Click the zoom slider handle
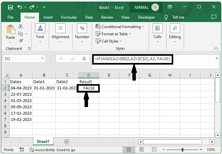Image resolution: width=222 pixels, height=154 pixels. click(x=182, y=150)
